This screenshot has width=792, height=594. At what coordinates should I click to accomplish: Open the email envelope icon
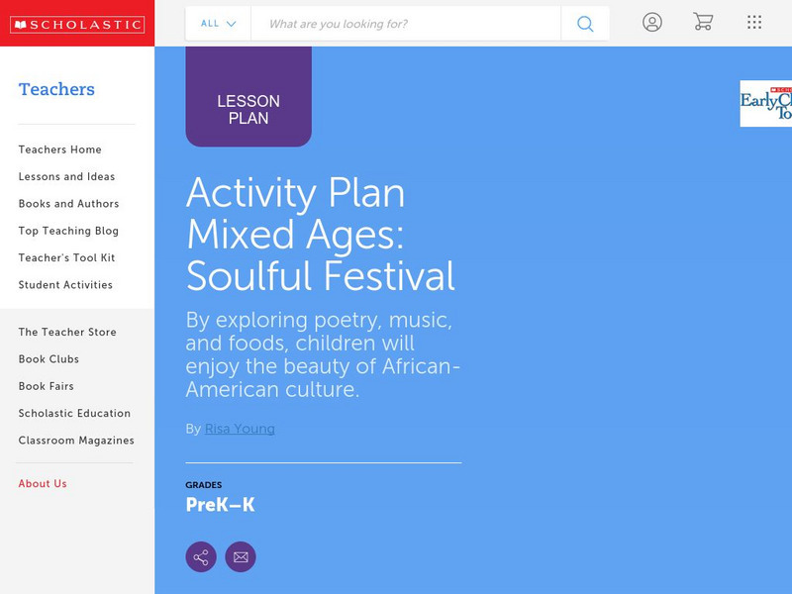[x=241, y=556]
